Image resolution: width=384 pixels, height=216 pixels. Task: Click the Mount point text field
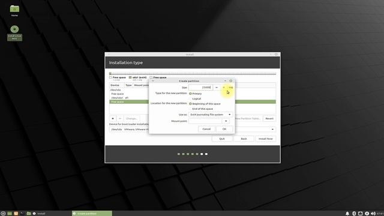point(205,121)
